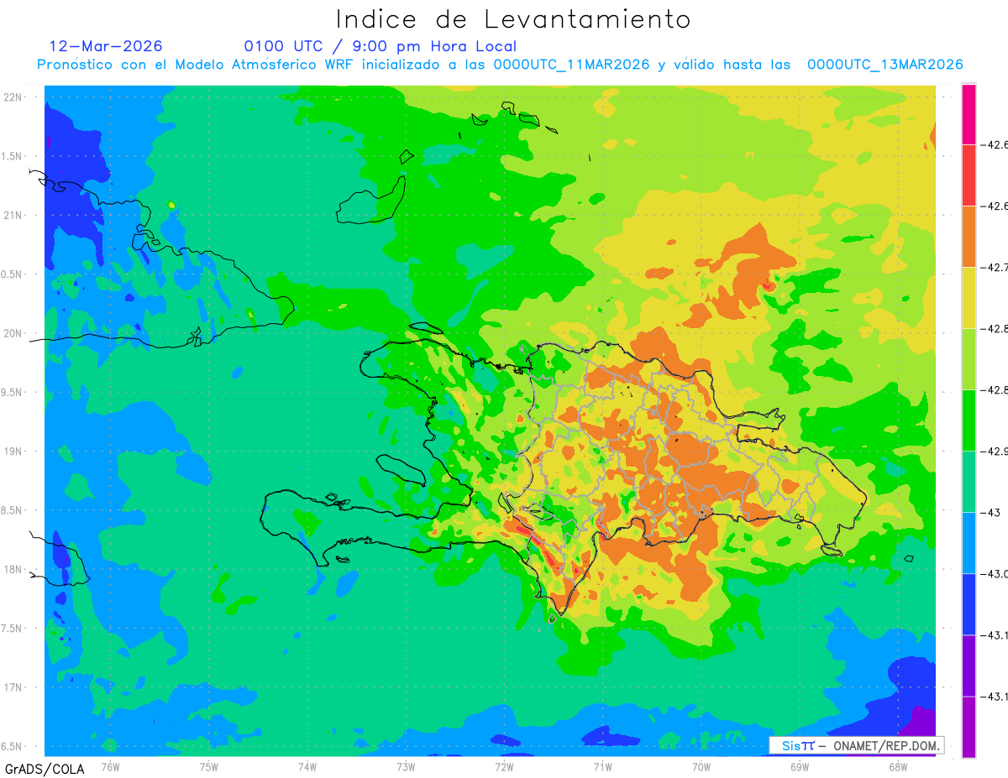Click the '68W' longitude label
Image resolution: width=1008 pixels, height=778 pixels.
(x=898, y=766)
